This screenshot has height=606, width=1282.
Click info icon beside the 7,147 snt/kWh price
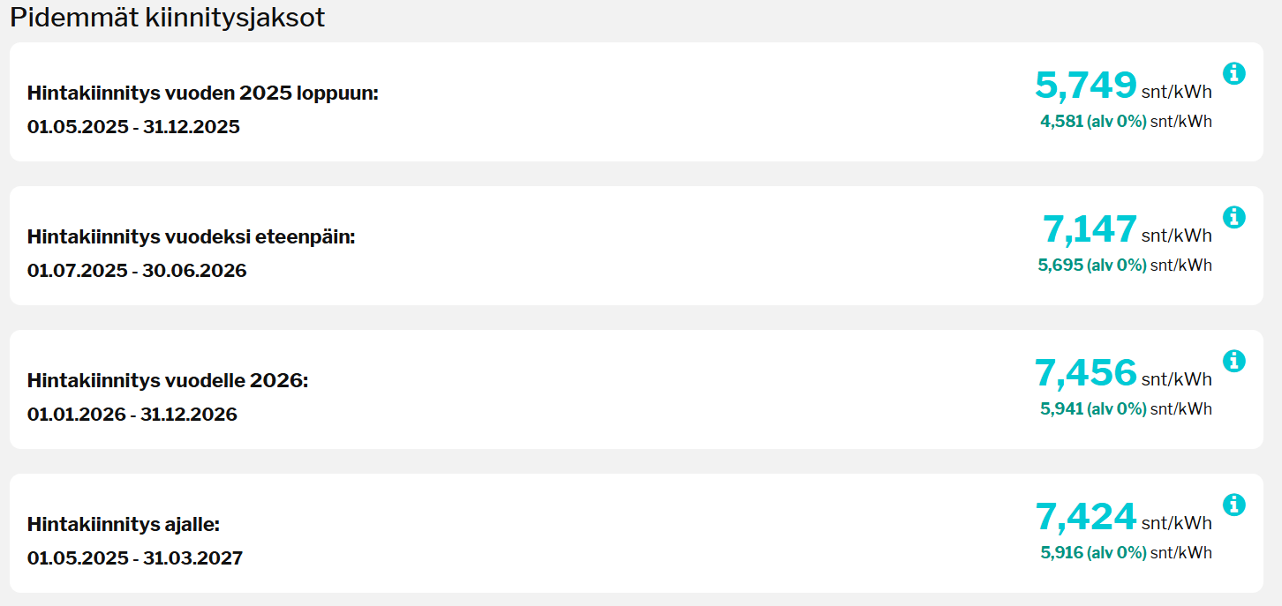[1234, 217]
